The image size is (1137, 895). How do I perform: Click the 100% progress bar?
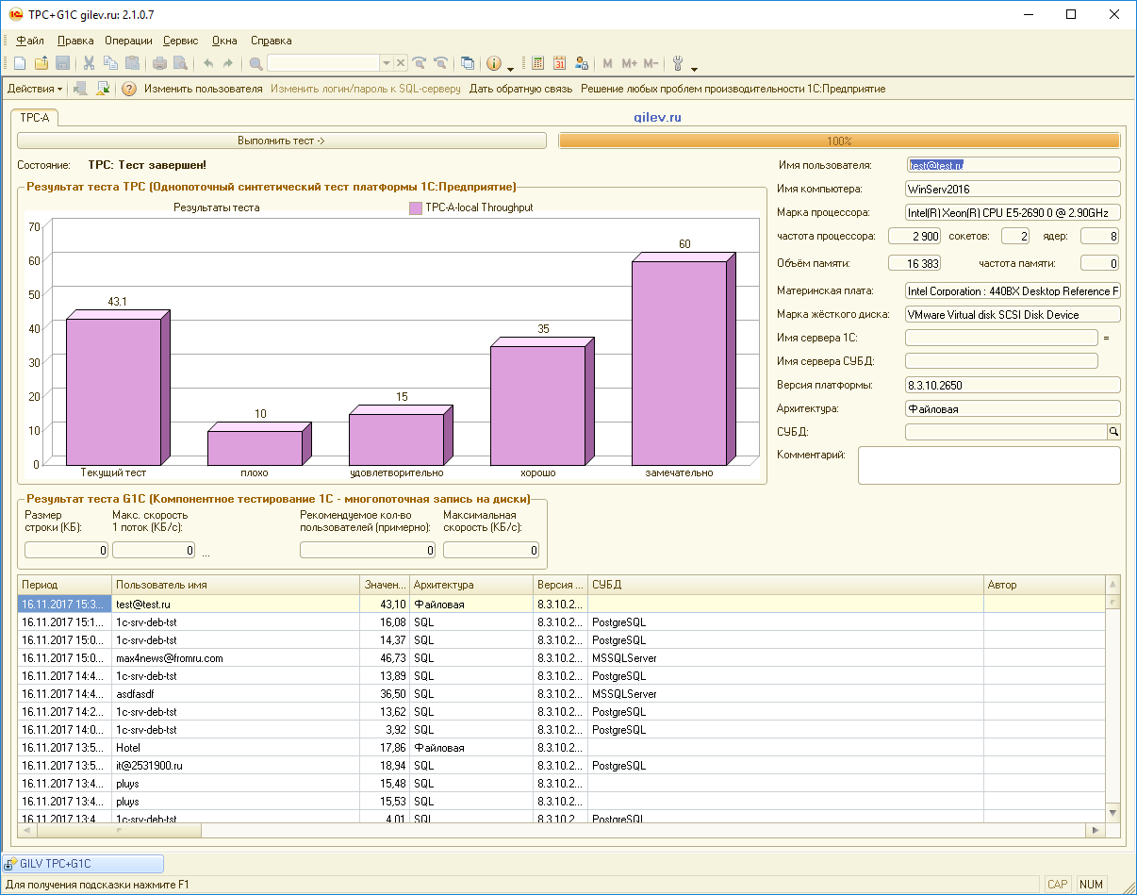point(839,141)
